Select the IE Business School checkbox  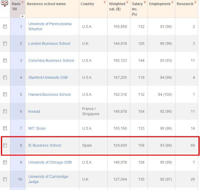pyautogui.click(x=5, y=145)
